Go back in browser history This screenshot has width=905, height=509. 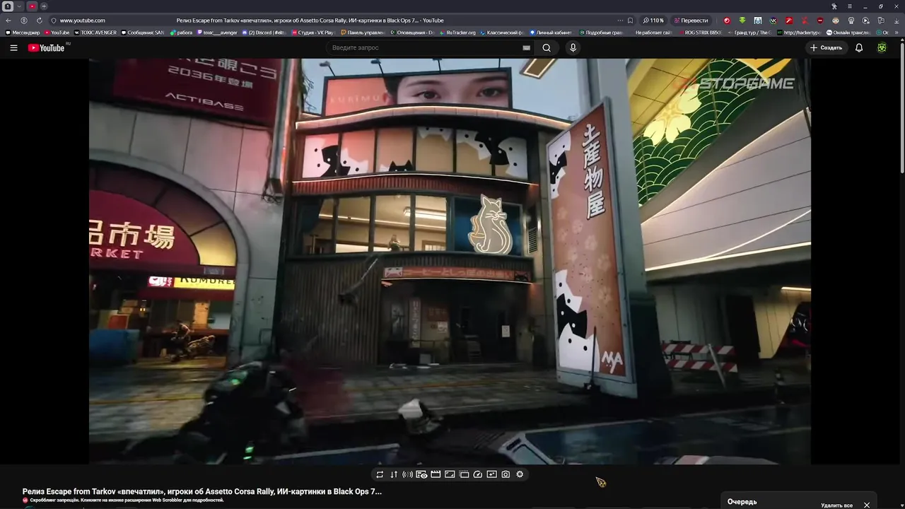(x=8, y=21)
